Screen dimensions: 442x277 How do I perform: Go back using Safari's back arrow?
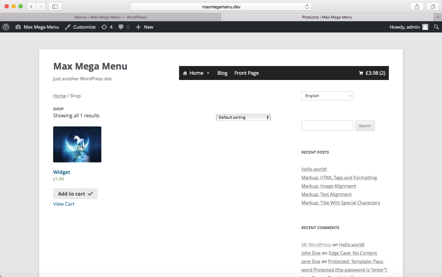(32, 7)
